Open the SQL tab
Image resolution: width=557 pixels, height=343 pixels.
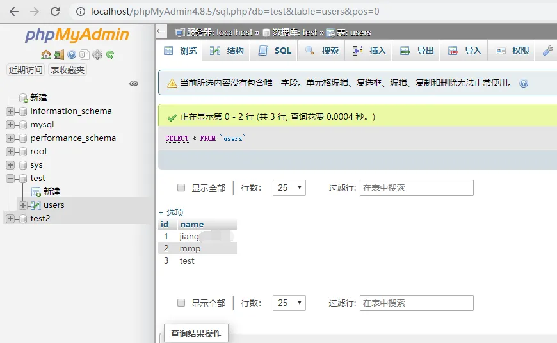[x=274, y=51]
